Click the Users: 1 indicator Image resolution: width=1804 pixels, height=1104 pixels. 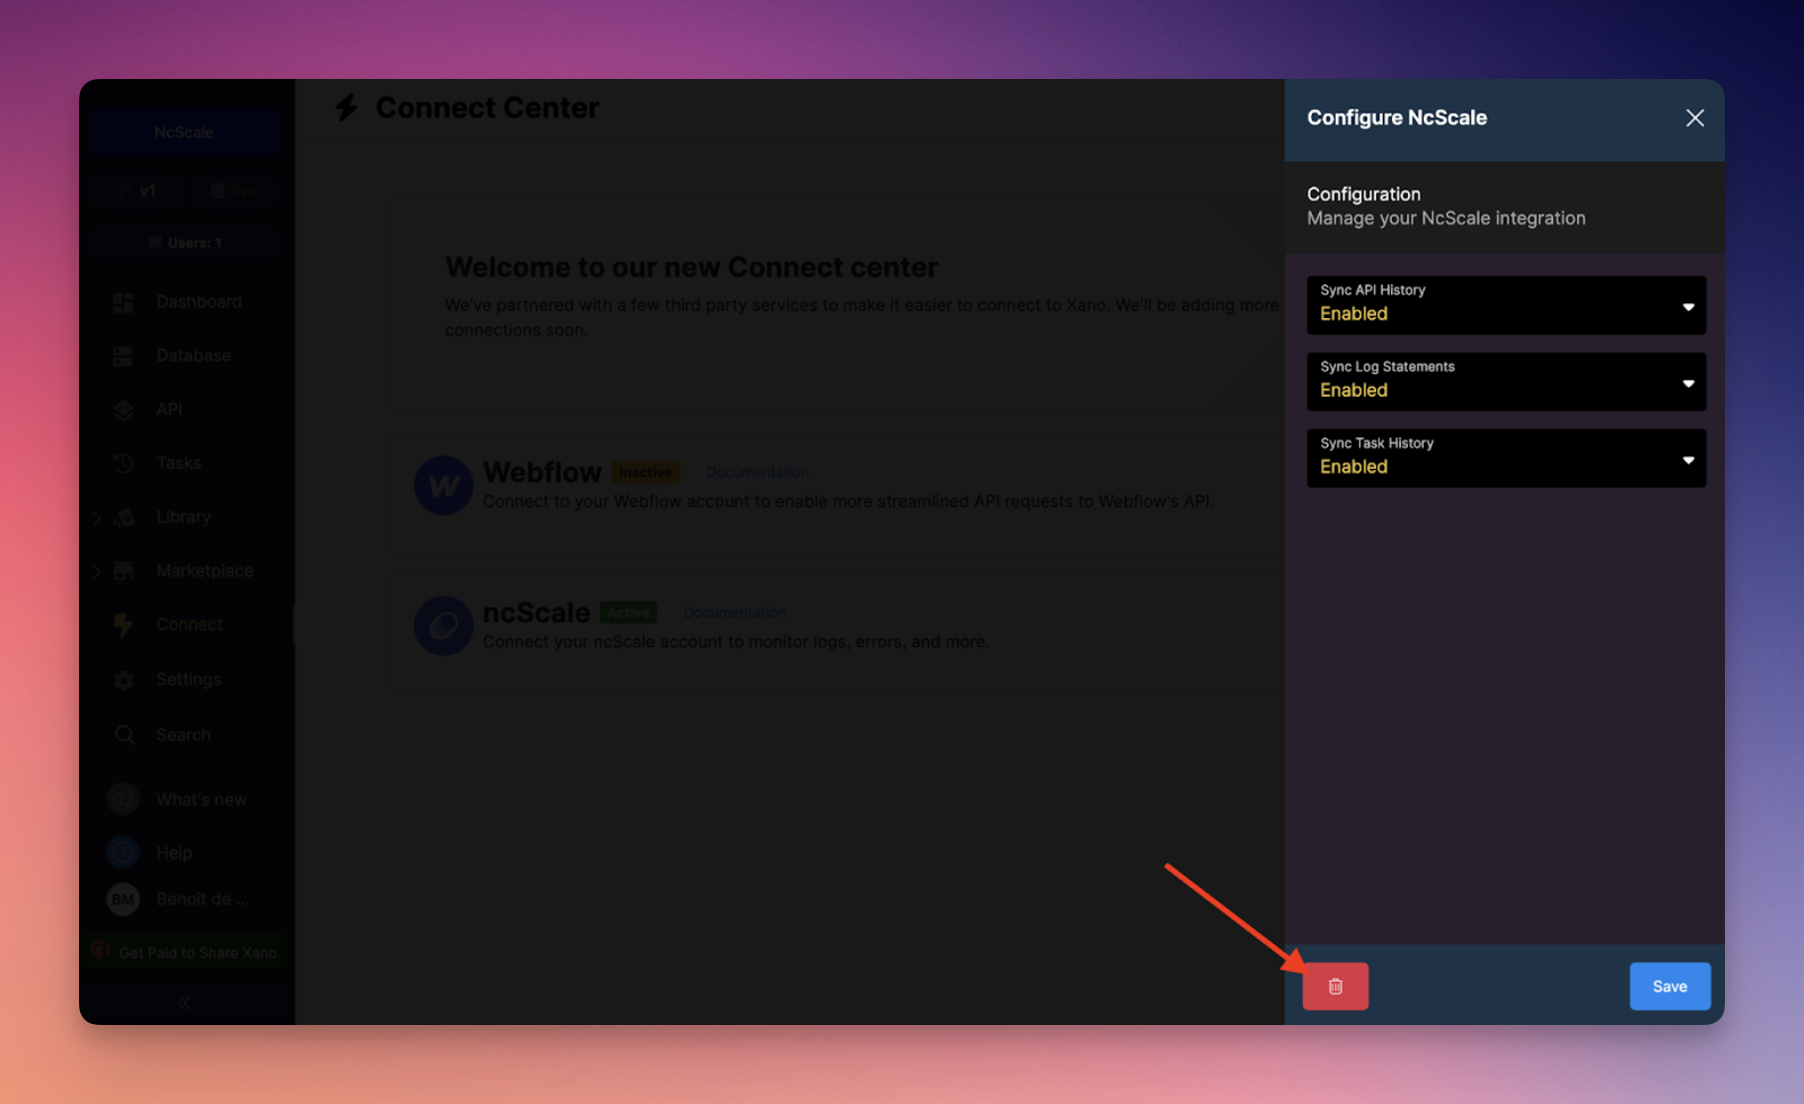click(x=185, y=242)
